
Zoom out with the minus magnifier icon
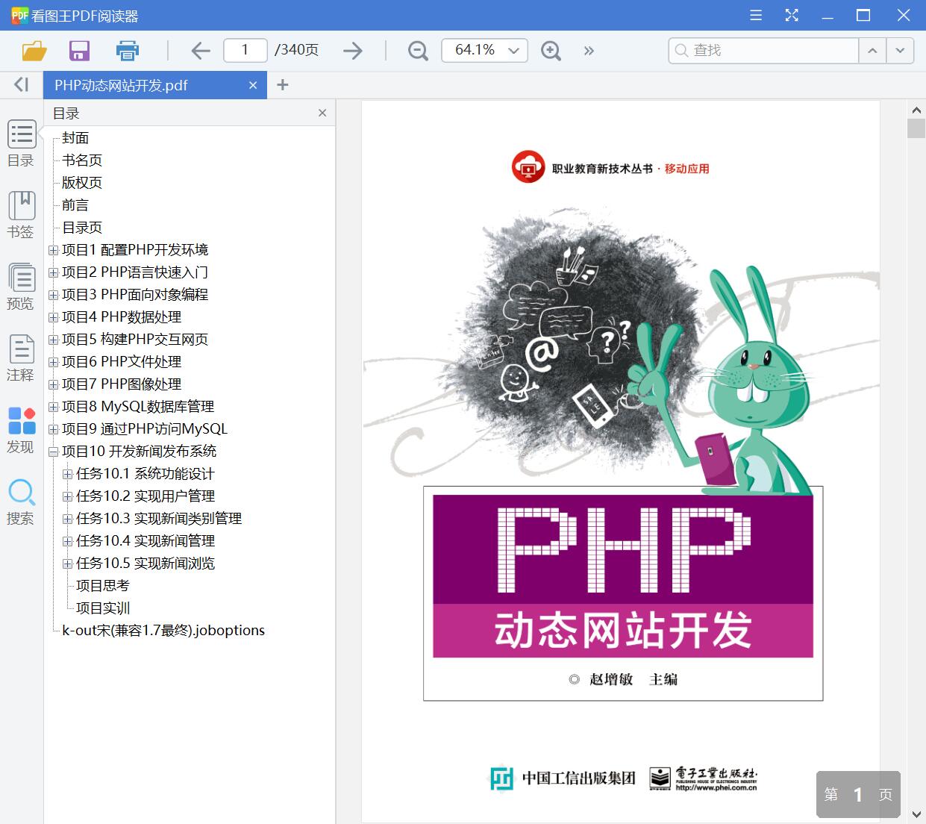pos(418,51)
